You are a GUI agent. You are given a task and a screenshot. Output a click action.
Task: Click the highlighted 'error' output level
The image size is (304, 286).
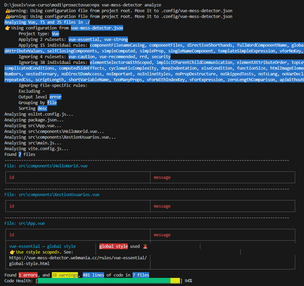[x=55, y=97]
